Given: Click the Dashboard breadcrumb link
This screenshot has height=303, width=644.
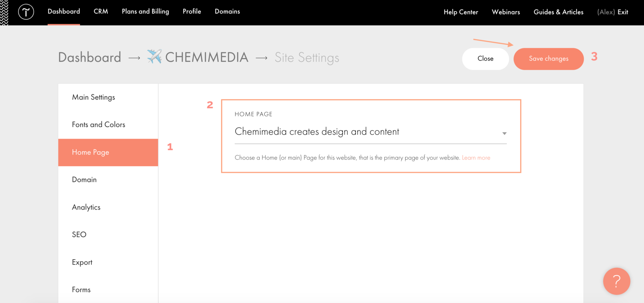Looking at the screenshot, I should point(89,57).
